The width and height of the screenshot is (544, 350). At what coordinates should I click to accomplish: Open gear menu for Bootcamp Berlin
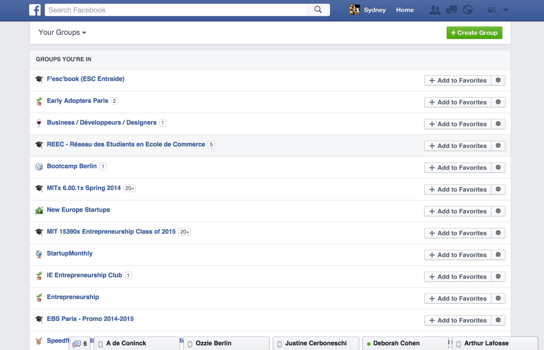click(498, 168)
